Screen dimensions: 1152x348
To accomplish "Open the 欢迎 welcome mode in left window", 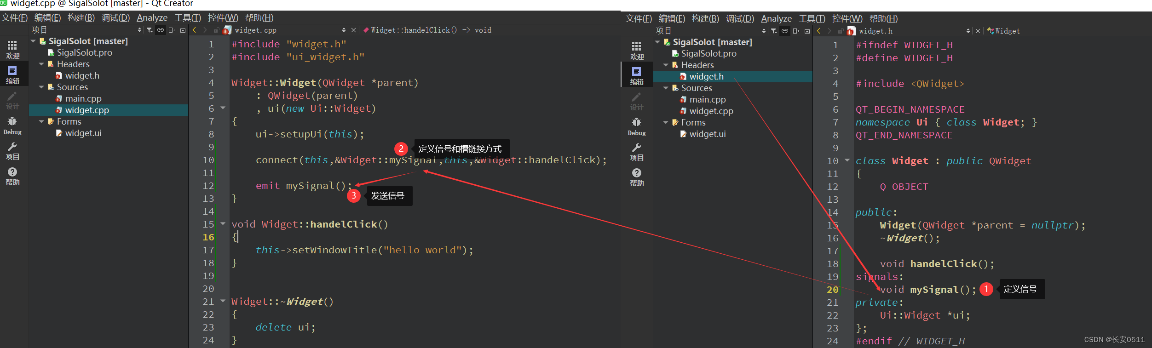I will coord(12,50).
